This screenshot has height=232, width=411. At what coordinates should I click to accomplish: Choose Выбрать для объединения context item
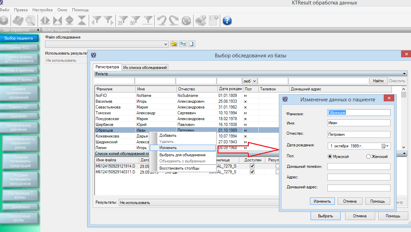coord(182,155)
